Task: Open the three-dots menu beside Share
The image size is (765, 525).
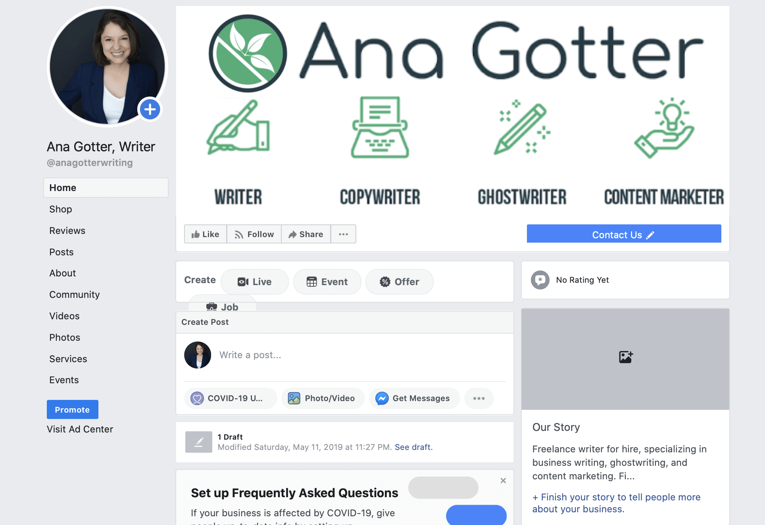Action: coord(343,234)
